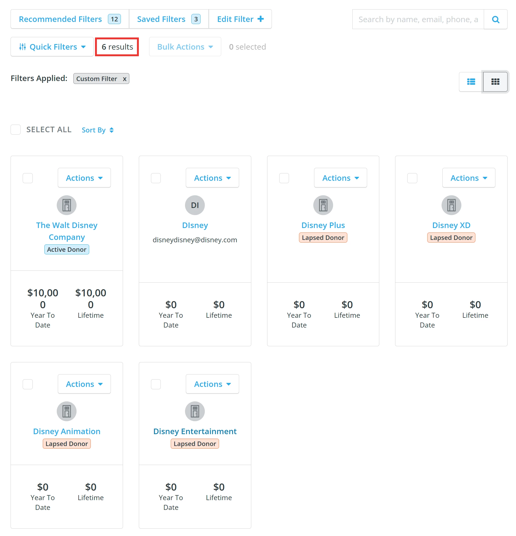
Task: Open Actions dropdown on Disney Animation card
Action: coord(84,384)
